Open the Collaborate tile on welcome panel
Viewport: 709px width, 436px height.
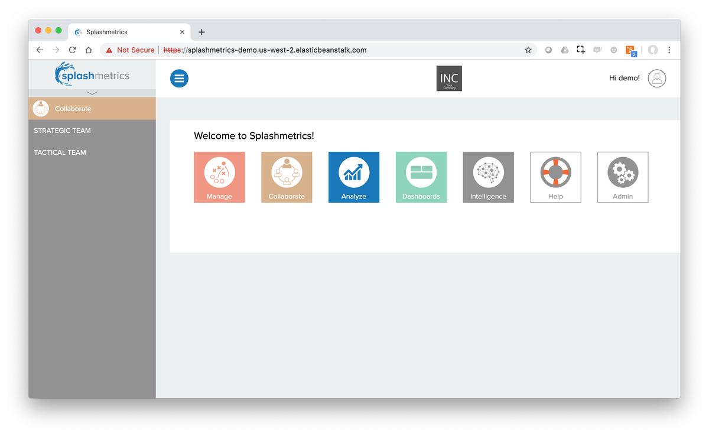pos(287,177)
